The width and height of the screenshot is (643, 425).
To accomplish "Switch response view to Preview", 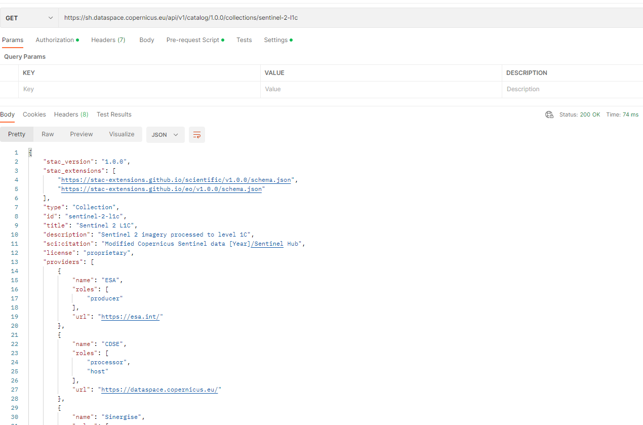I will pos(82,134).
